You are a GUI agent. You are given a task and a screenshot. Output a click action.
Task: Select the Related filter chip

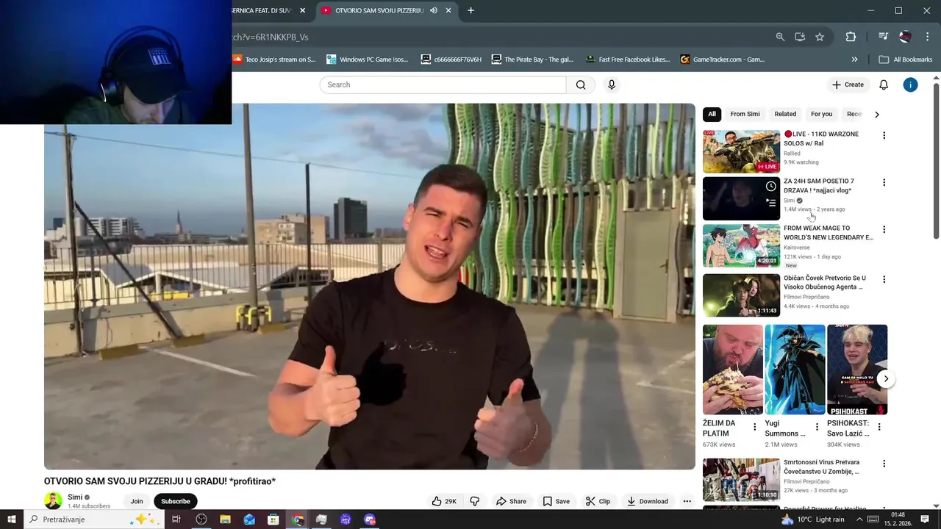click(x=785, y=114)
